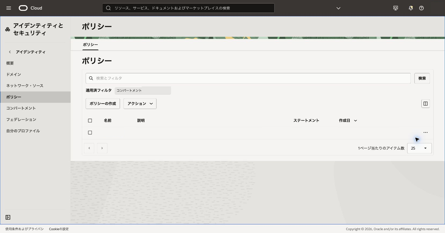Click the アイデンティティとセキュリティ heading
The image size is (445, 233).
[x=38, y=29]
